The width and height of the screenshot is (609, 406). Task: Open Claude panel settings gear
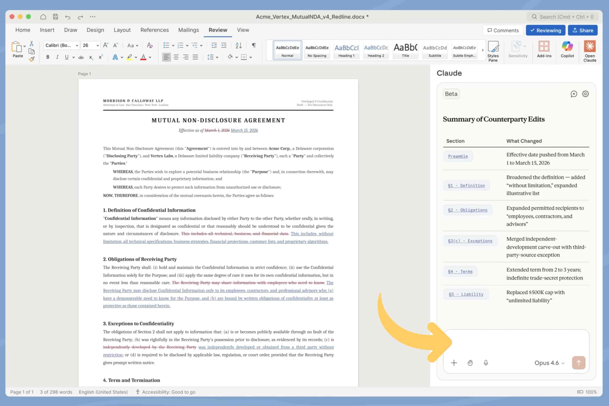[x=585, y=94]
